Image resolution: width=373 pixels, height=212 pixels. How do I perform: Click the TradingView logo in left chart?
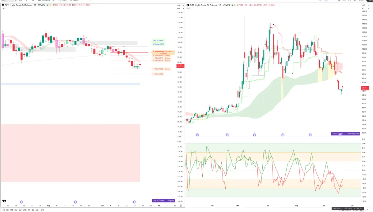pyautogui.click(x=4, y=201)
